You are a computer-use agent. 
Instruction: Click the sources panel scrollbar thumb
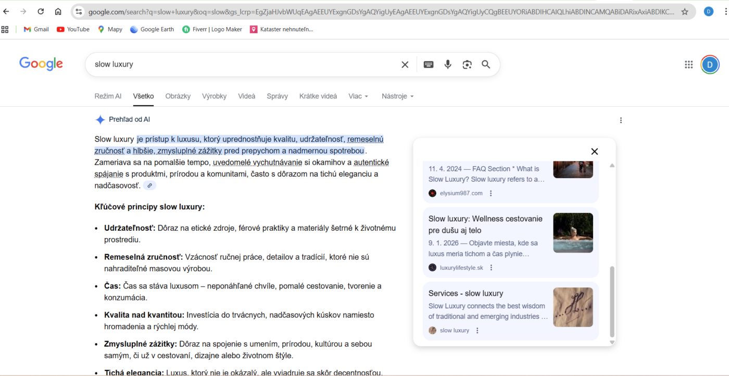tap(612, 301)
